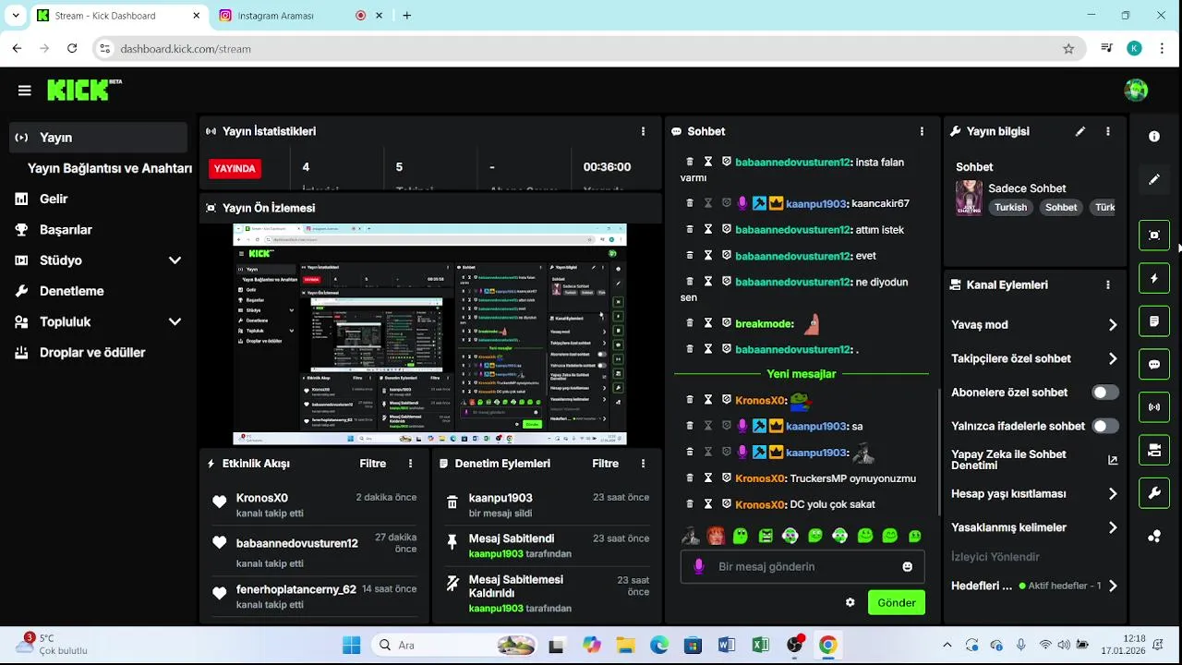Viewport: 1182px width, 665px height.
Task: Click the Windows taskbar search box
Action: point(454,646)
